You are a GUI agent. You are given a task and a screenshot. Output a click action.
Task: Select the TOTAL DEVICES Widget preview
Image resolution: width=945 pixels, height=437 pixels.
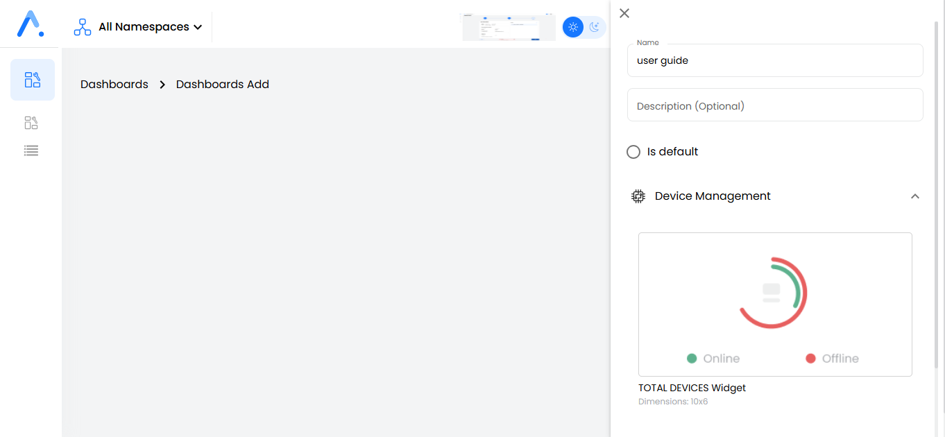[x=775, y=304]
